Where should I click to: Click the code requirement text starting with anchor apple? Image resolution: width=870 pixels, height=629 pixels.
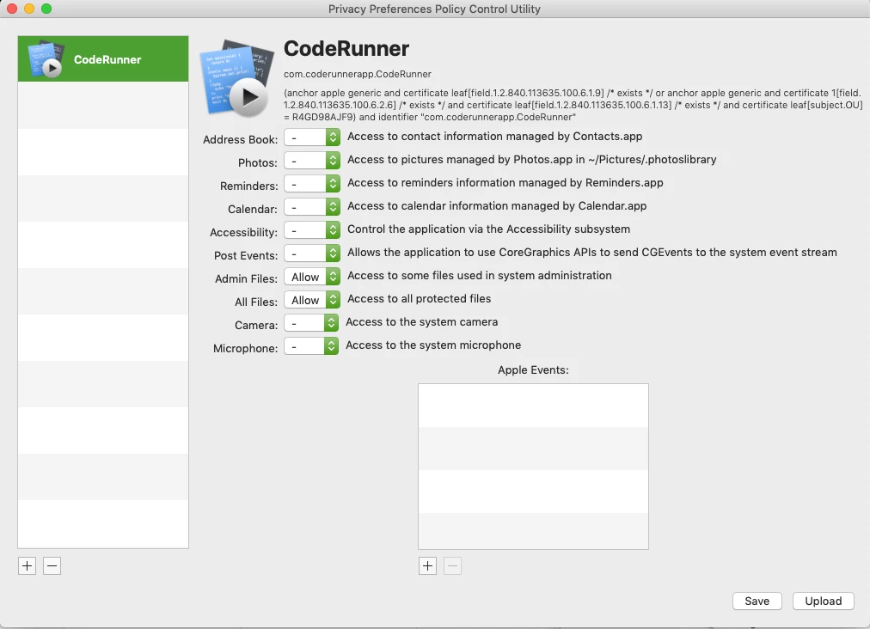click(x=573, y=105)
